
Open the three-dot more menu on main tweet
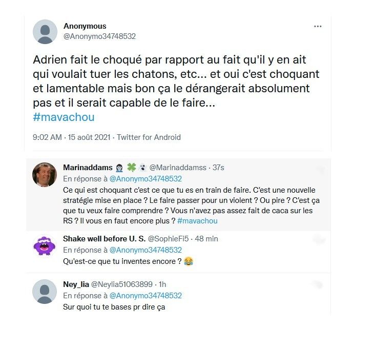318,26
